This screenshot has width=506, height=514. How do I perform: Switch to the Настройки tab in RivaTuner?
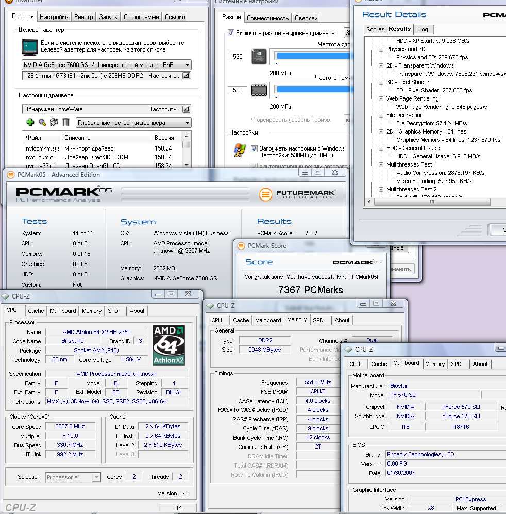[54, 17]
